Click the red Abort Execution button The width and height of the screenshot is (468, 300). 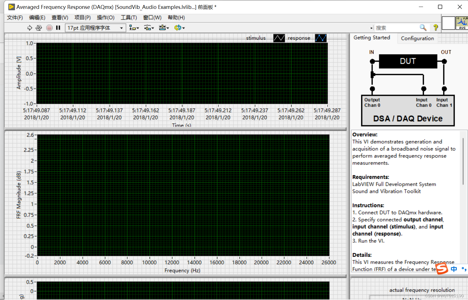click(x=49, y=28)
